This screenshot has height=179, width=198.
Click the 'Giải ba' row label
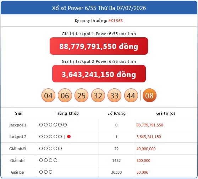[x=17, y=172]
